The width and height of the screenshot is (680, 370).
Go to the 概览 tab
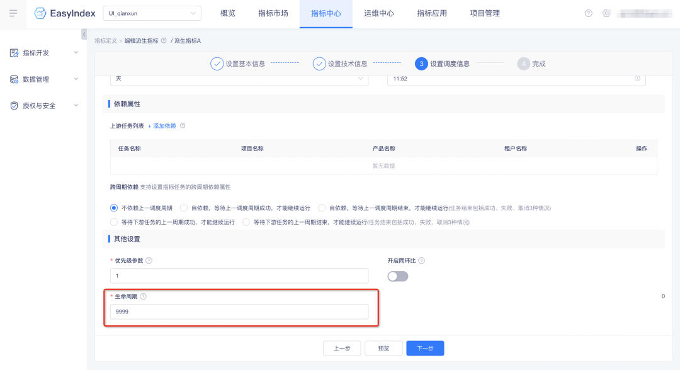tap(228, 13)
